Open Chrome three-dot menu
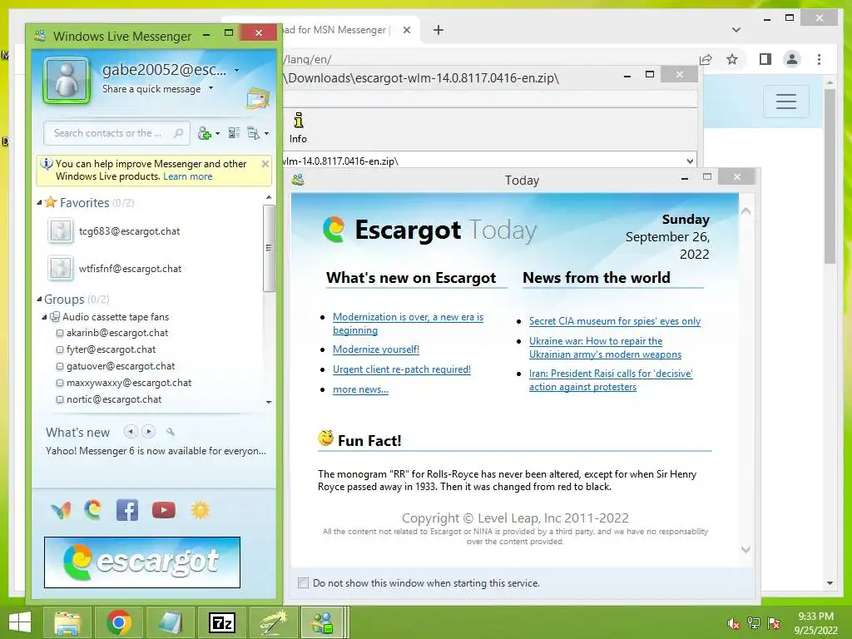Screen dimensions: 852x639 click(819, 59)
